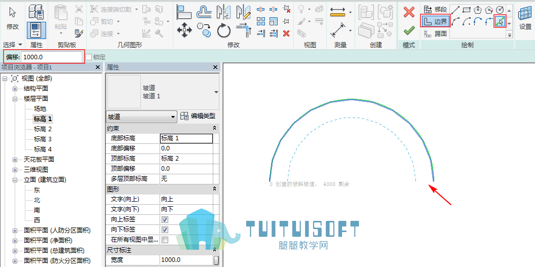Click the Unpin icon with red X

pos(287,10)
